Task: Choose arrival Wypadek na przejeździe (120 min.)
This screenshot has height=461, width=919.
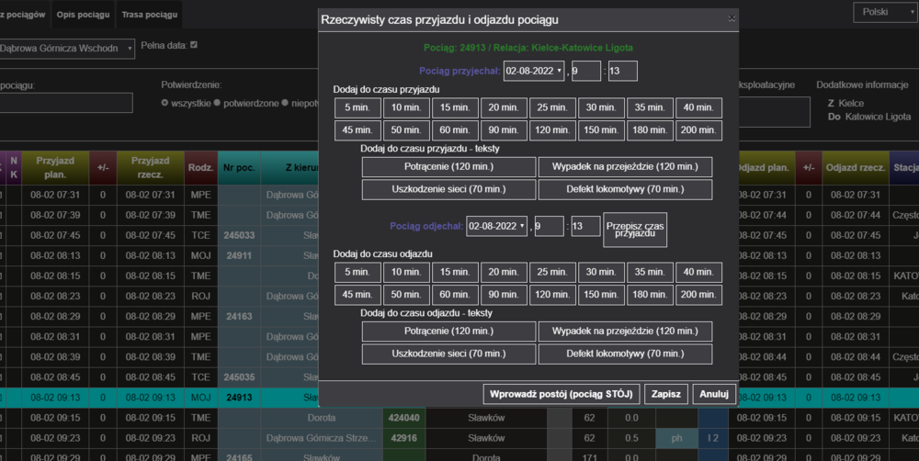Action: pos(625,167)
